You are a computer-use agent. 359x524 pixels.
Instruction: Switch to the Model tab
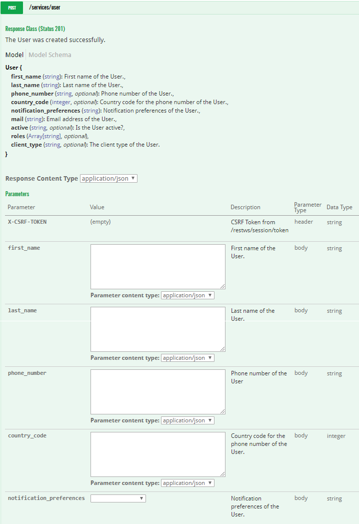[x=14, y=55]
